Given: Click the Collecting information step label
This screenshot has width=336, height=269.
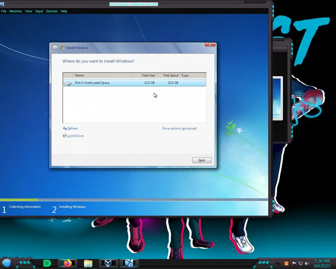Looking at the screenshot, I should click(25, 207).
